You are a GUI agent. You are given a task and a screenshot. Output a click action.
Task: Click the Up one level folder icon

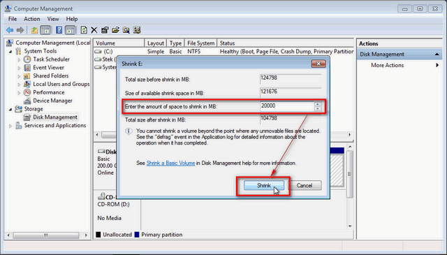coord(34,30)
